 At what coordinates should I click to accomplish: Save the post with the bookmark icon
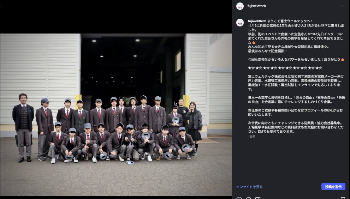342,198
